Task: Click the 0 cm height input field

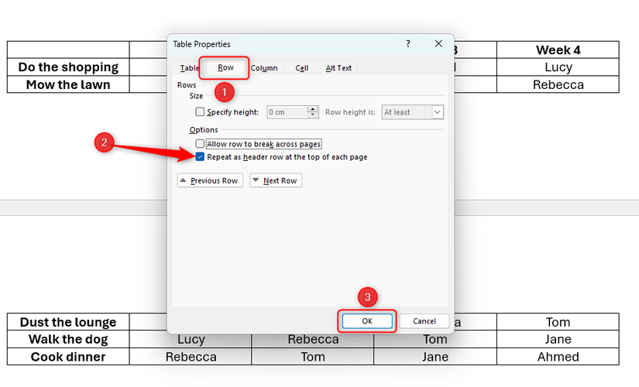Action: point(287,112)
